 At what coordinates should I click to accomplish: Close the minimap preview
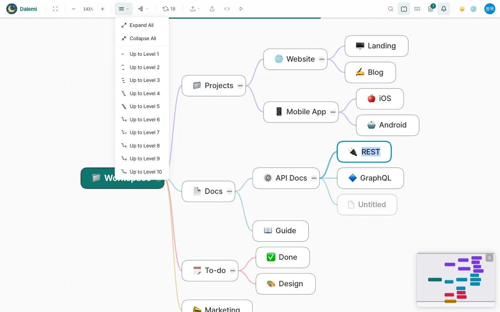[489, 258]
